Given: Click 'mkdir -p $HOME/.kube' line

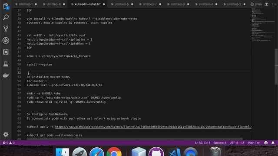Looking at the screenshot, I should tap(43, 94).
